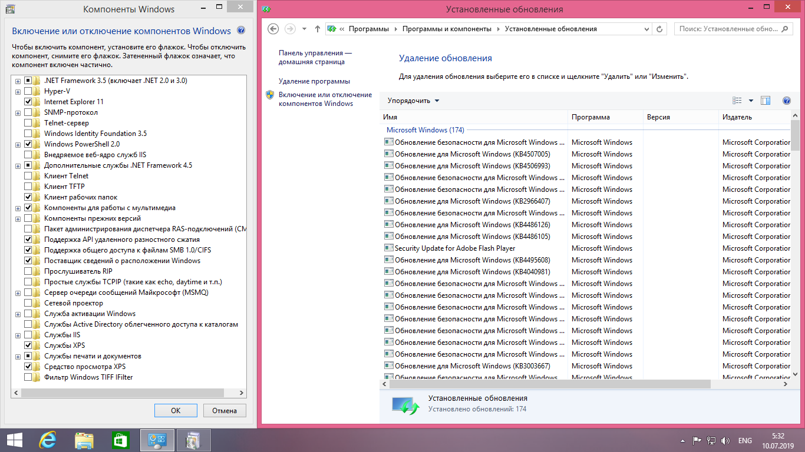Image resolution: width=805 pixels, height=452 pixels.
Task: Select update KB2966407 row
Action: (586, 201)
